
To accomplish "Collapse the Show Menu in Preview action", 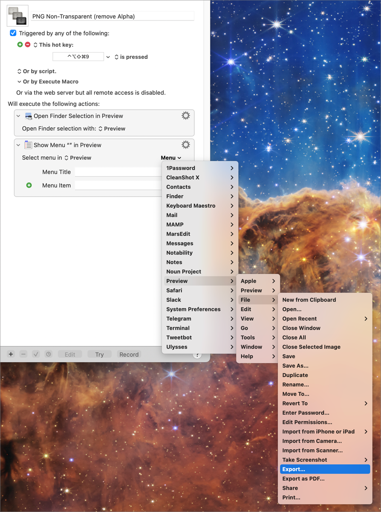I will point(18,145).
